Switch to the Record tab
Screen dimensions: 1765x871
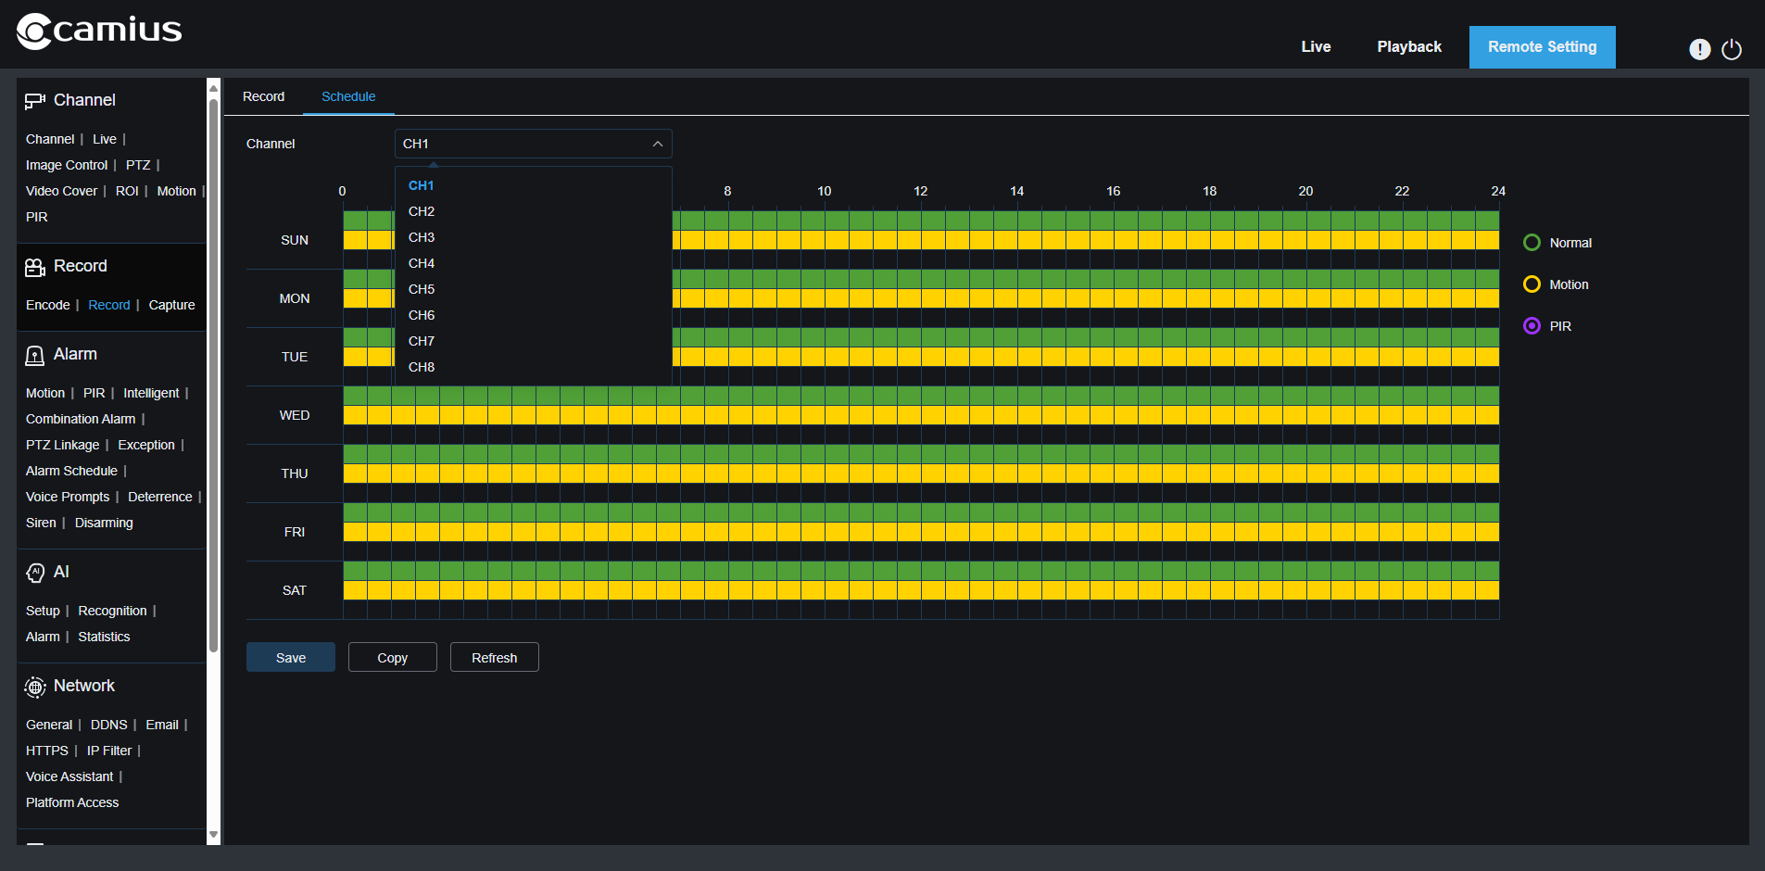[x=263, y=96]
